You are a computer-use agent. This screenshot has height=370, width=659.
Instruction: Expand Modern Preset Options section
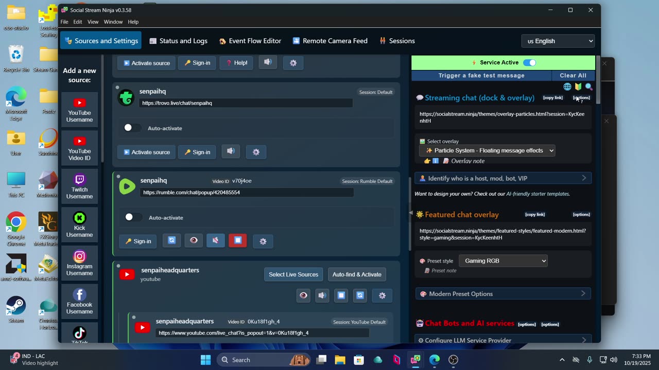503,293
